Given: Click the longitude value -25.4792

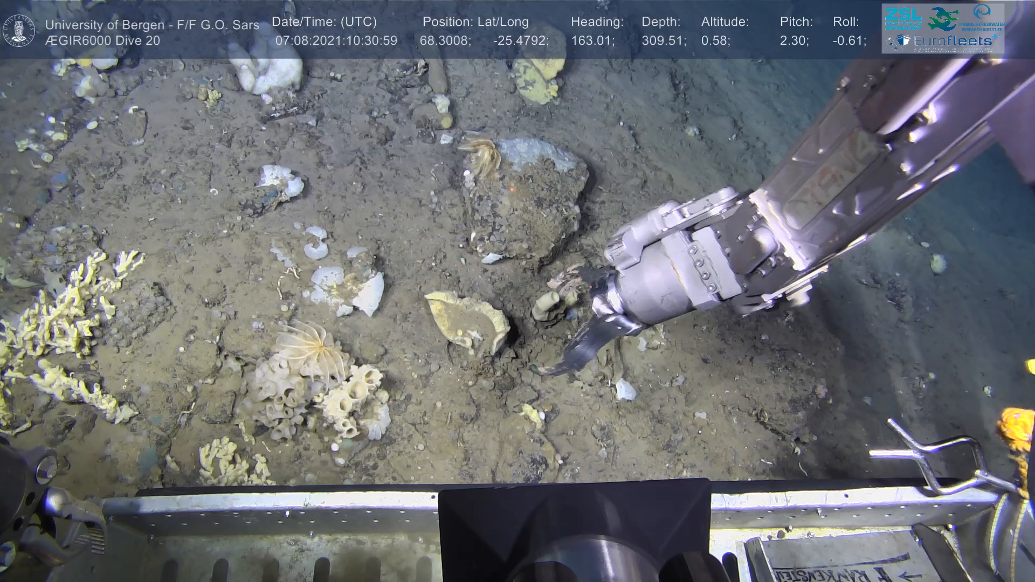Looking at the screenshot, I should point(520,40).
